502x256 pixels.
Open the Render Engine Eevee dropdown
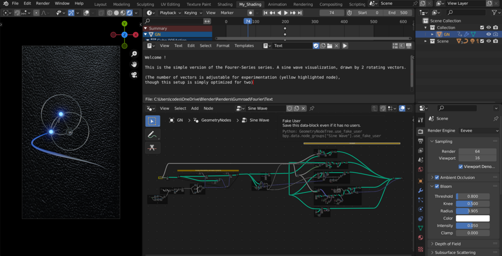click(x=479, y=131)
